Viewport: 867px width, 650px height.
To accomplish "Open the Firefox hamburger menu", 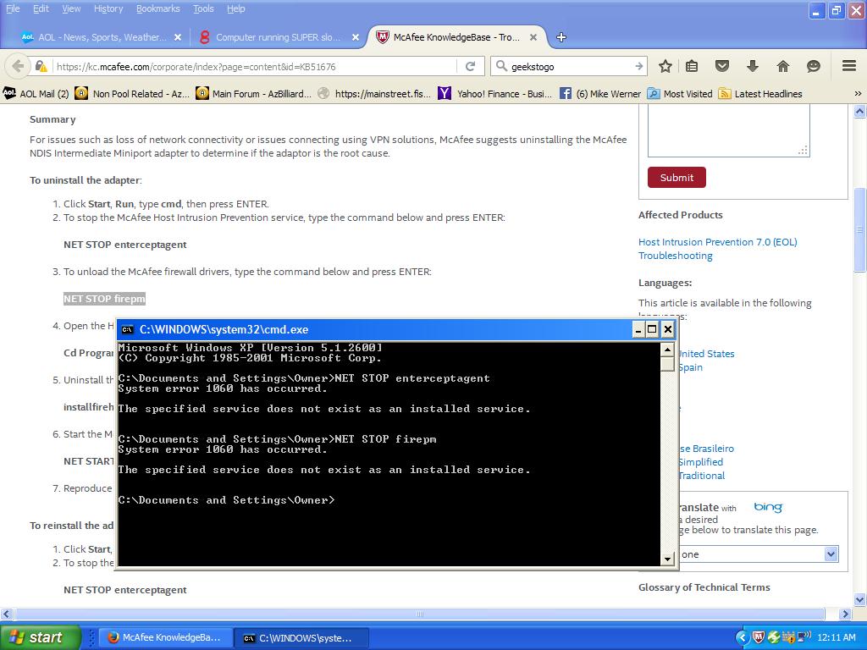I will pyautogui.click(x=849, y=66).
